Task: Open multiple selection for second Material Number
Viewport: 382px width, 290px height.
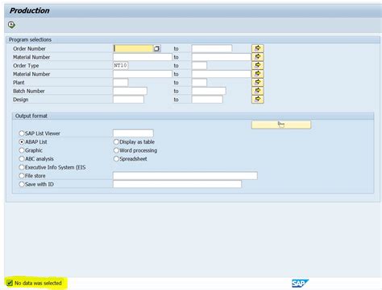Action: (x=258, y=74)
